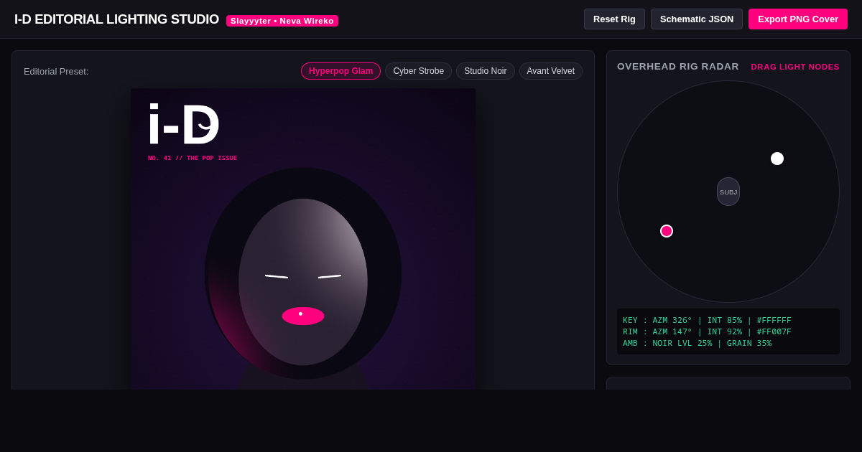Click the "DRAG LIGHT NODES" hint text
The image size is (862, 452).
click(x=795, y=67)
